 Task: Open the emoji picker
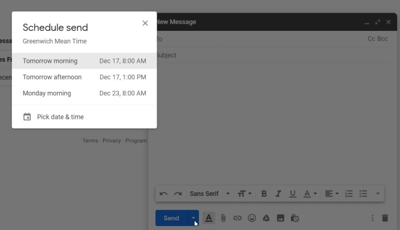pyautogui.click(x=252, y=218)
